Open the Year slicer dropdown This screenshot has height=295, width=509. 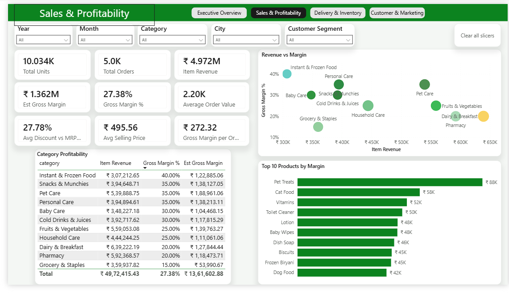pyautogui.click(x=43, y=40)
